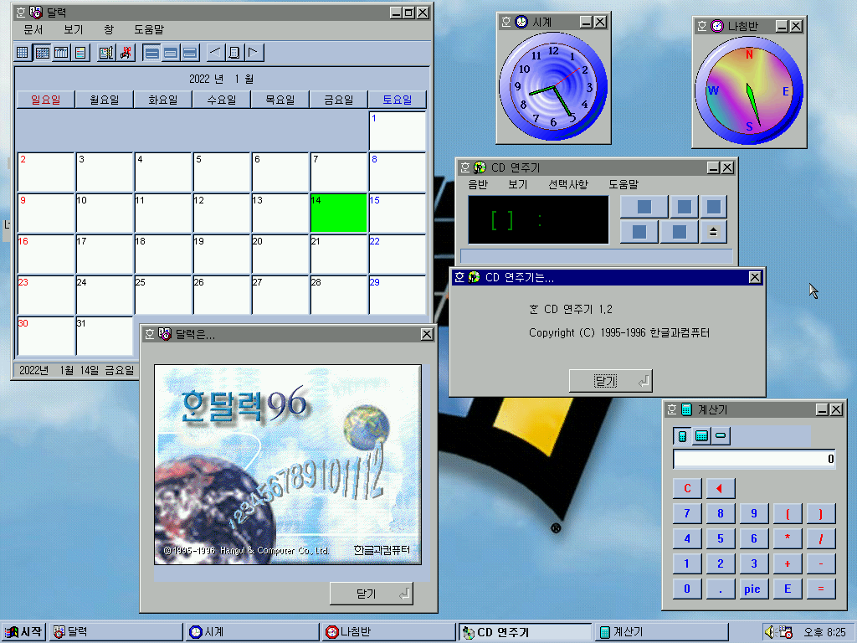Select day 10 in the calendar grid
857x643 pixels.
[105, 213]
